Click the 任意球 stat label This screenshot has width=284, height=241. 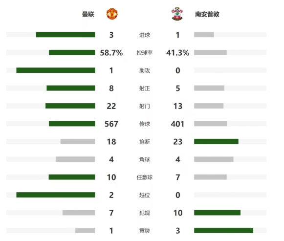tap(145, 177)
